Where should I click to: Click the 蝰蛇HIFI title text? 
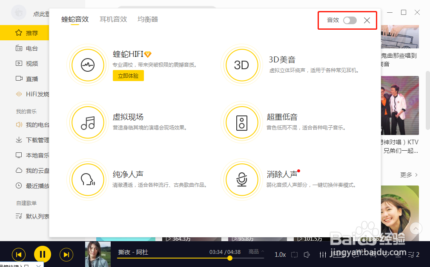[128, 54]
